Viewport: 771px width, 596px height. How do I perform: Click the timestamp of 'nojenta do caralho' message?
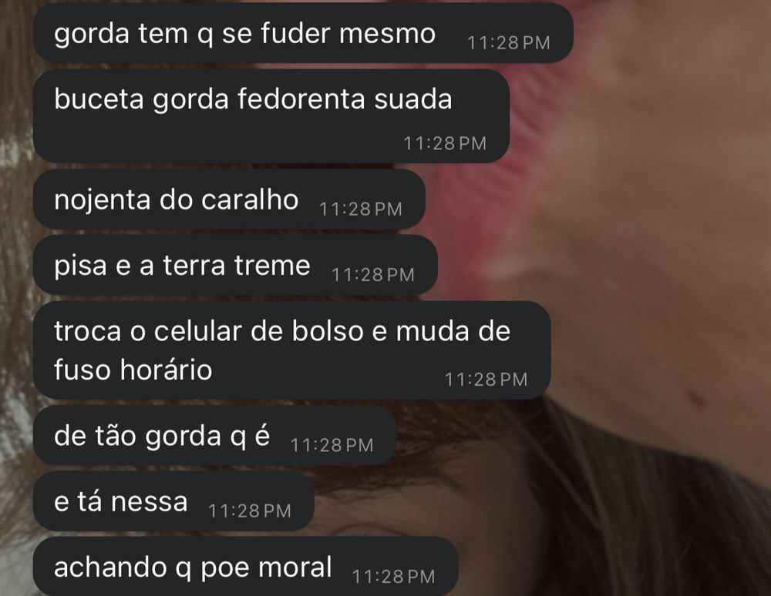point(360,209)
